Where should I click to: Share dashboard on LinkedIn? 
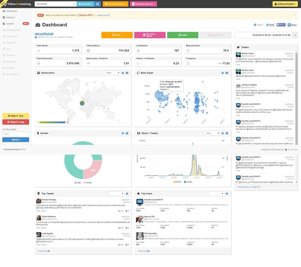(292, 25)
